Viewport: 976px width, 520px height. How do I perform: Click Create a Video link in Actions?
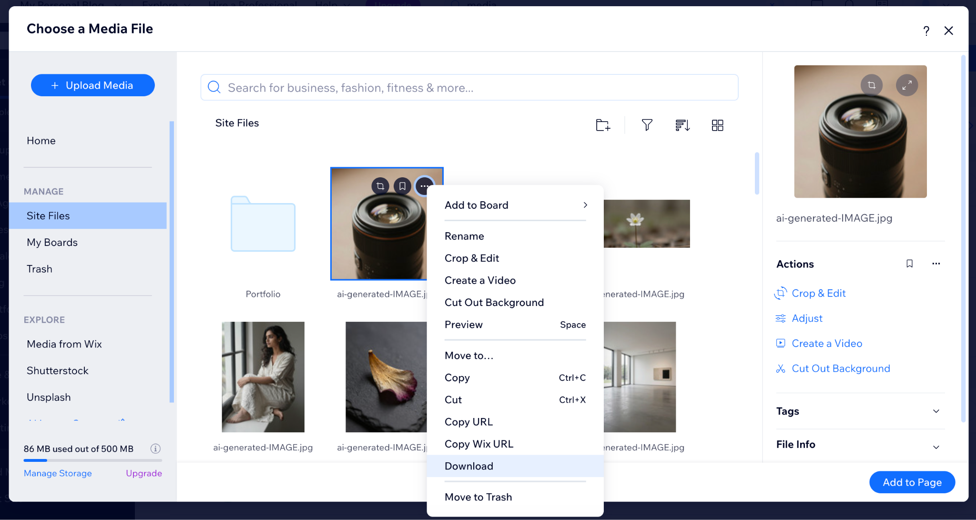coord(827,343)
